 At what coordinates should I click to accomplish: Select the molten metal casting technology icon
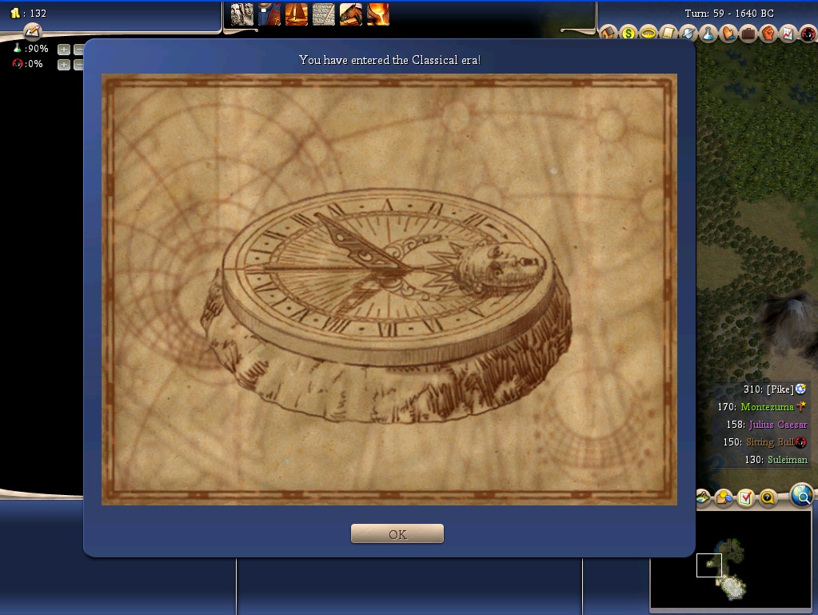point(377,14)
